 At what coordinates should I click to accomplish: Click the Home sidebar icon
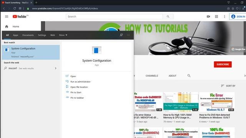(7, 26)
